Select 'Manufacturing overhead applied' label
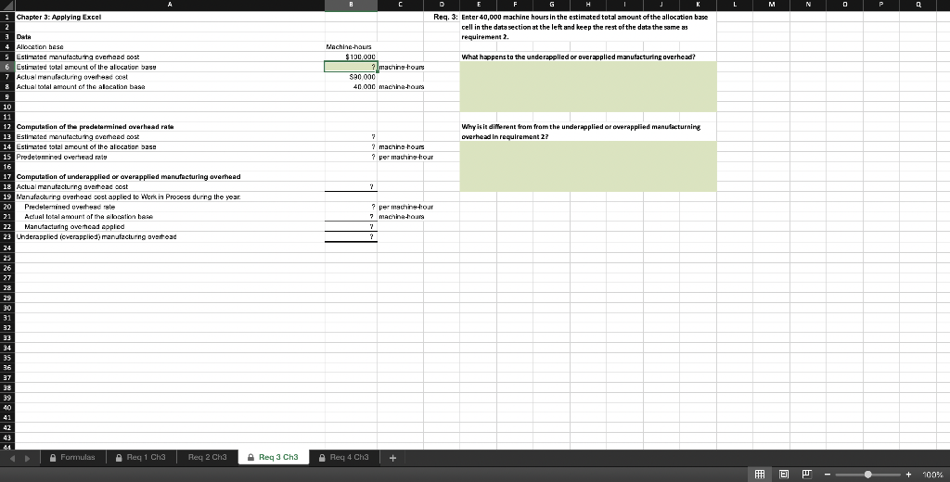The height and width of the screenshot is (482, 950). coord(74,226)
